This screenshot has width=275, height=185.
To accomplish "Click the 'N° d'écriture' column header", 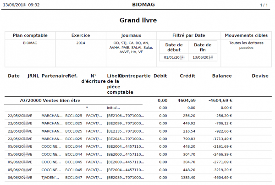I will (93, 78).
